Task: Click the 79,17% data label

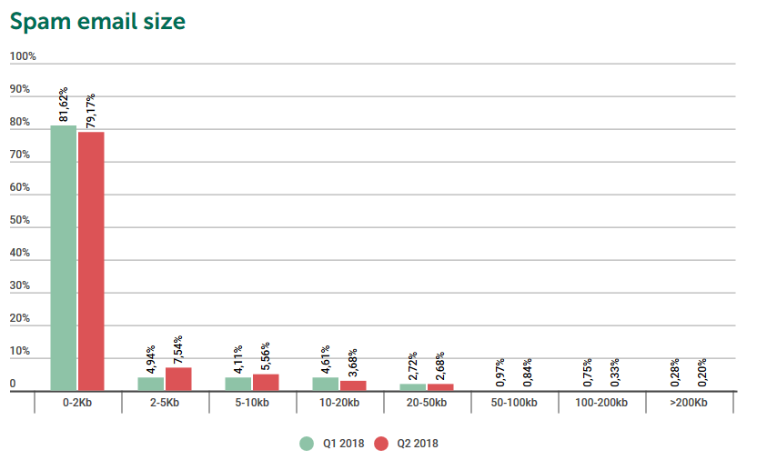Action: pos(91,111)
